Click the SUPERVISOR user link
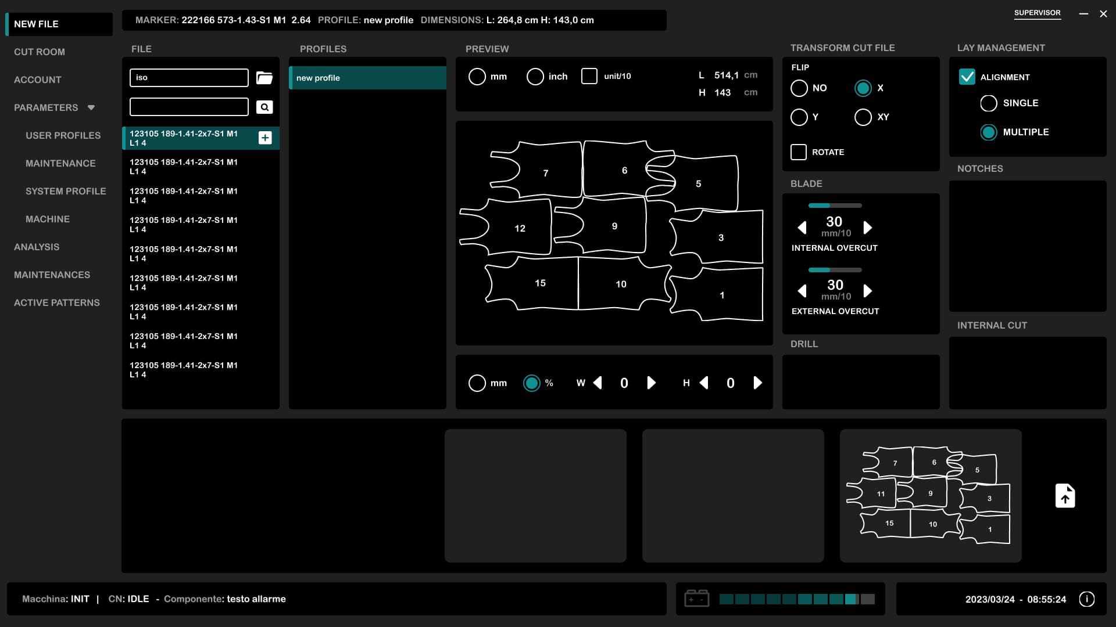This screenshot has width=1116, height=627. [1037, 13]
